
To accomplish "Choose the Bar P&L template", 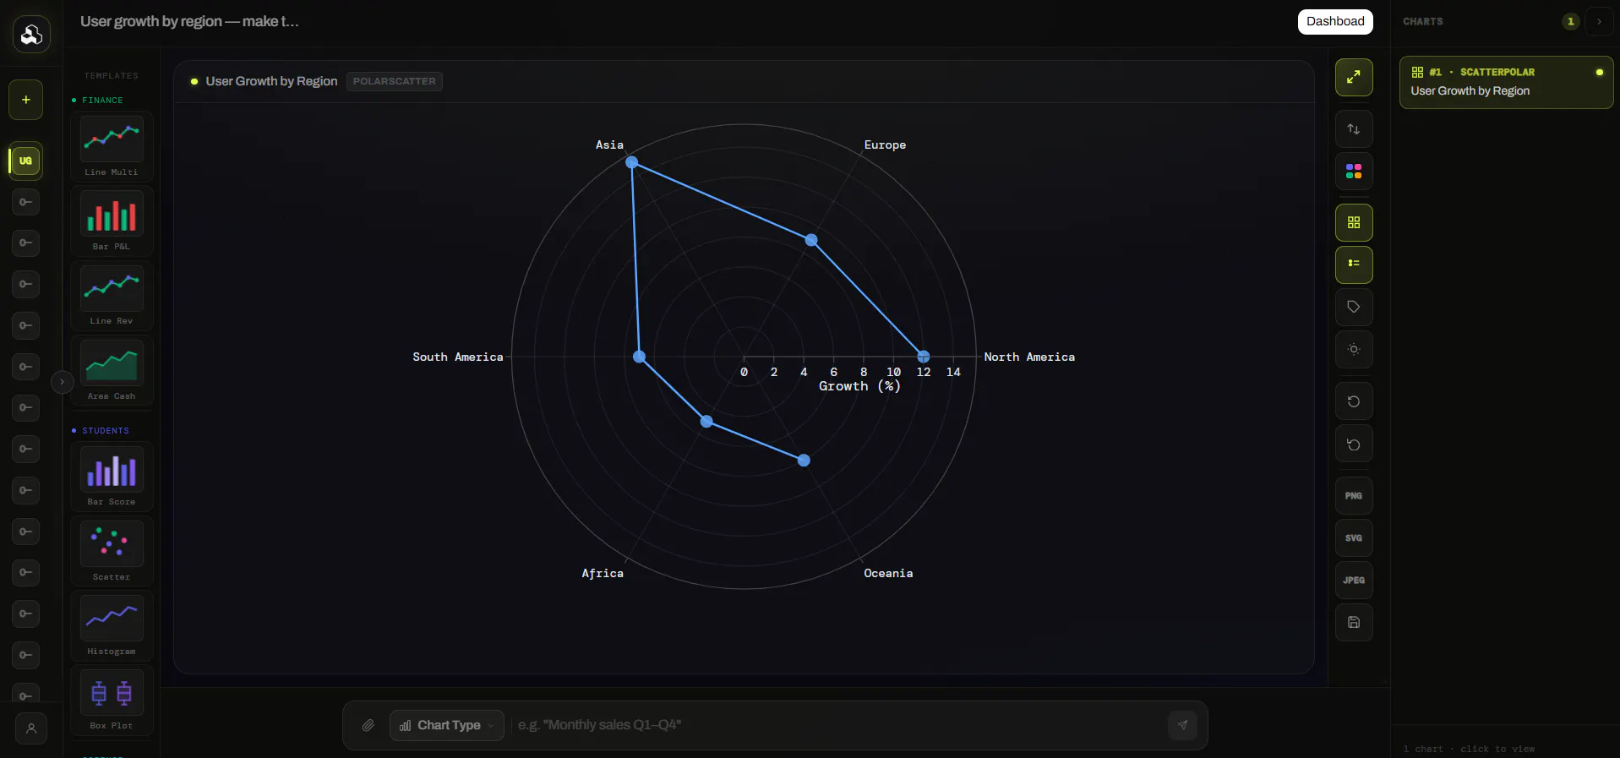I will coord(112,221).
